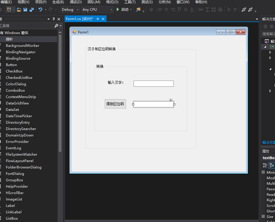Open the 工具(T) menu
This screenshot has width=275, height=222.
click(130, 2)
